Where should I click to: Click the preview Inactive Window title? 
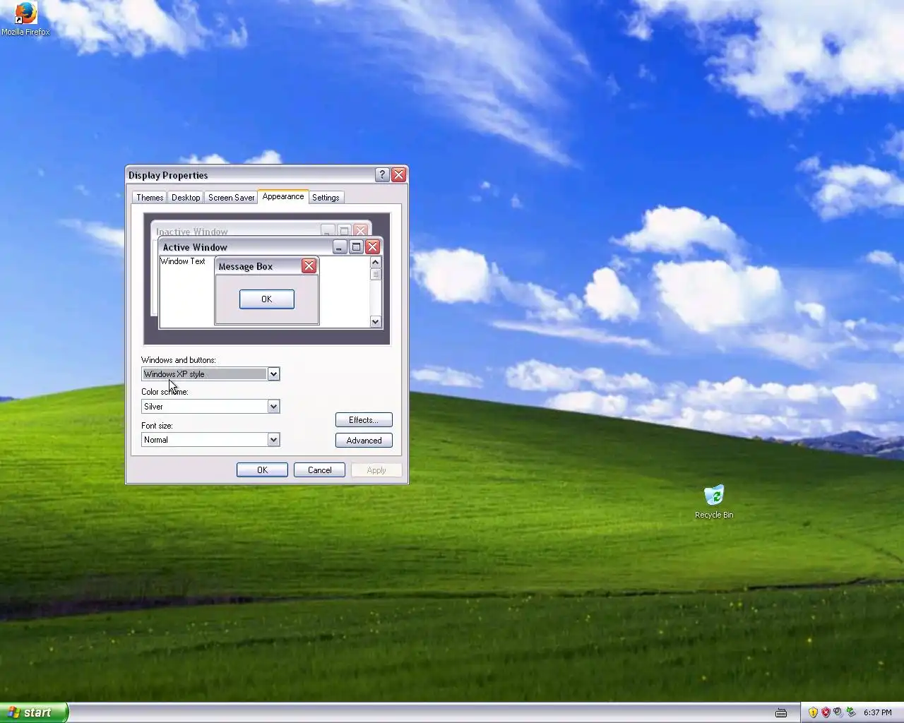point(191,232)
